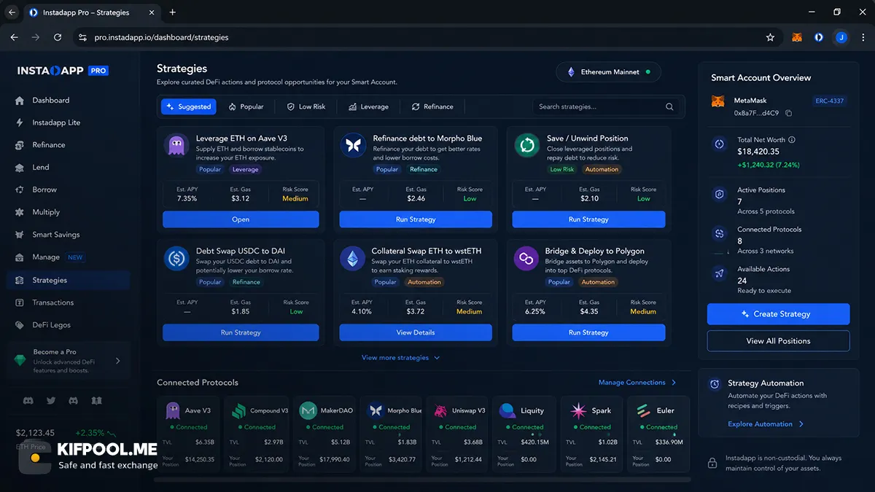Click the horizontal scrollbar under protocols
Screen dimensions: 875x492
click(x=424, y=480)
